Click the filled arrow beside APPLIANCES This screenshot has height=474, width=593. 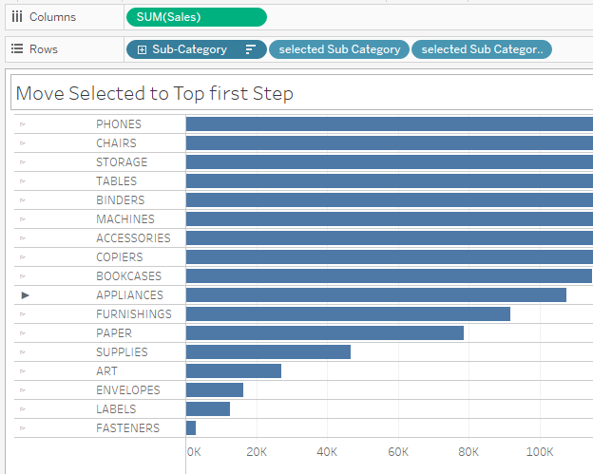(x=26, y=295)
